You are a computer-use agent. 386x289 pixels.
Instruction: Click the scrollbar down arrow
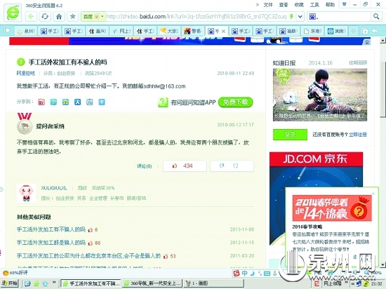click(382, 265)
